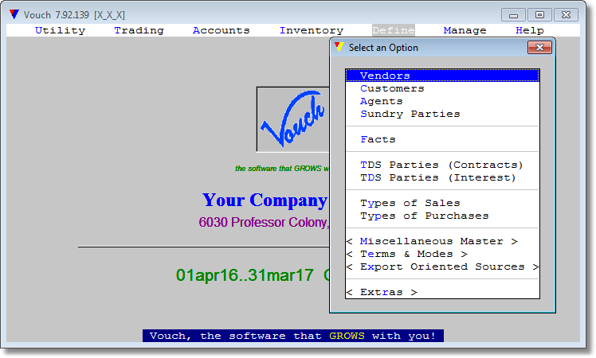This screenshot has width=596, height=358.
Task: Click the Vouch title bar app icon
Action: (x=14, y=14)
